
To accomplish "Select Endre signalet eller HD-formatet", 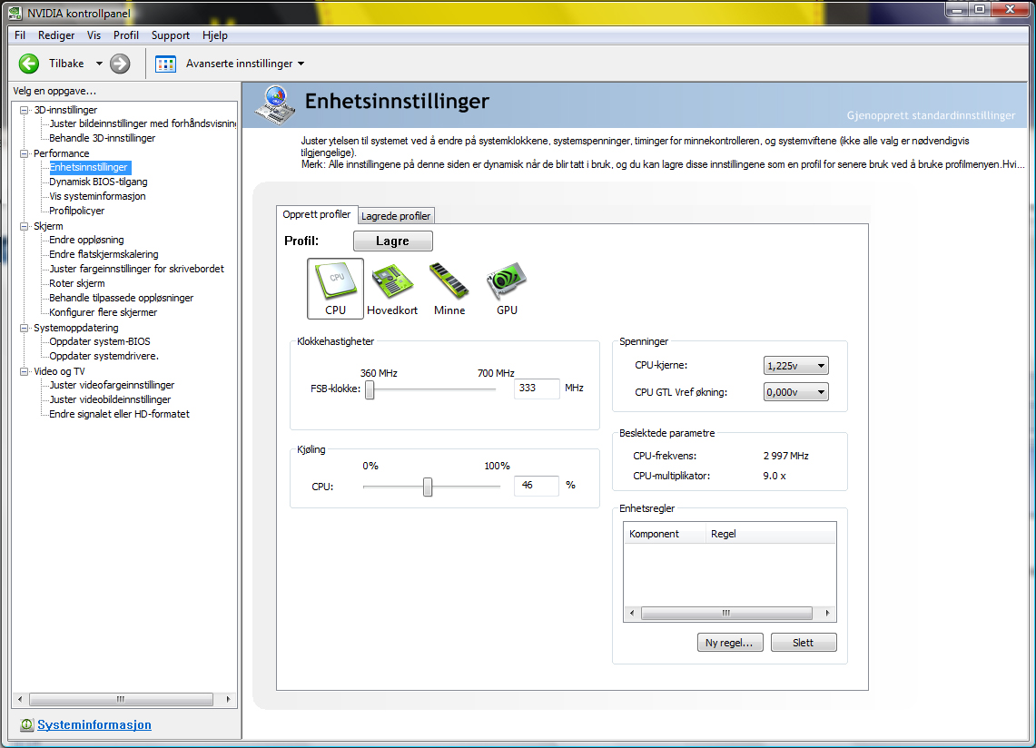I will tap(119, 414).
